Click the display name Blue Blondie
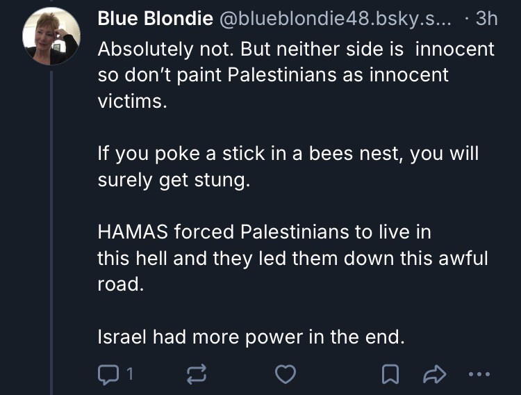 [x=155, y=19]
